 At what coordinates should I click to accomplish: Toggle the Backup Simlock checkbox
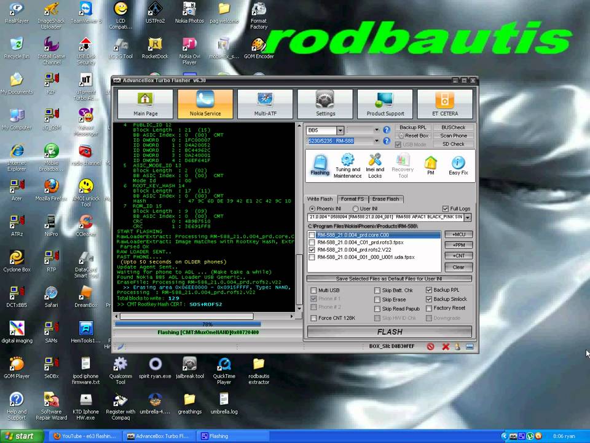pyautogui.click(x=429, y=299)
